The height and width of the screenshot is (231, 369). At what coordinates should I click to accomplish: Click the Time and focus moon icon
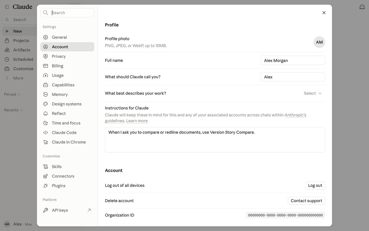(x=45, y=123)
